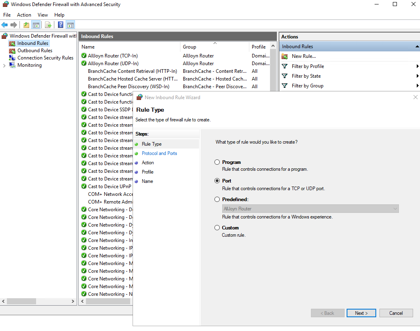This screenshot has width=420, height=331.
Task: Sort rules by the Name column header
Action: tap(130, 47)
